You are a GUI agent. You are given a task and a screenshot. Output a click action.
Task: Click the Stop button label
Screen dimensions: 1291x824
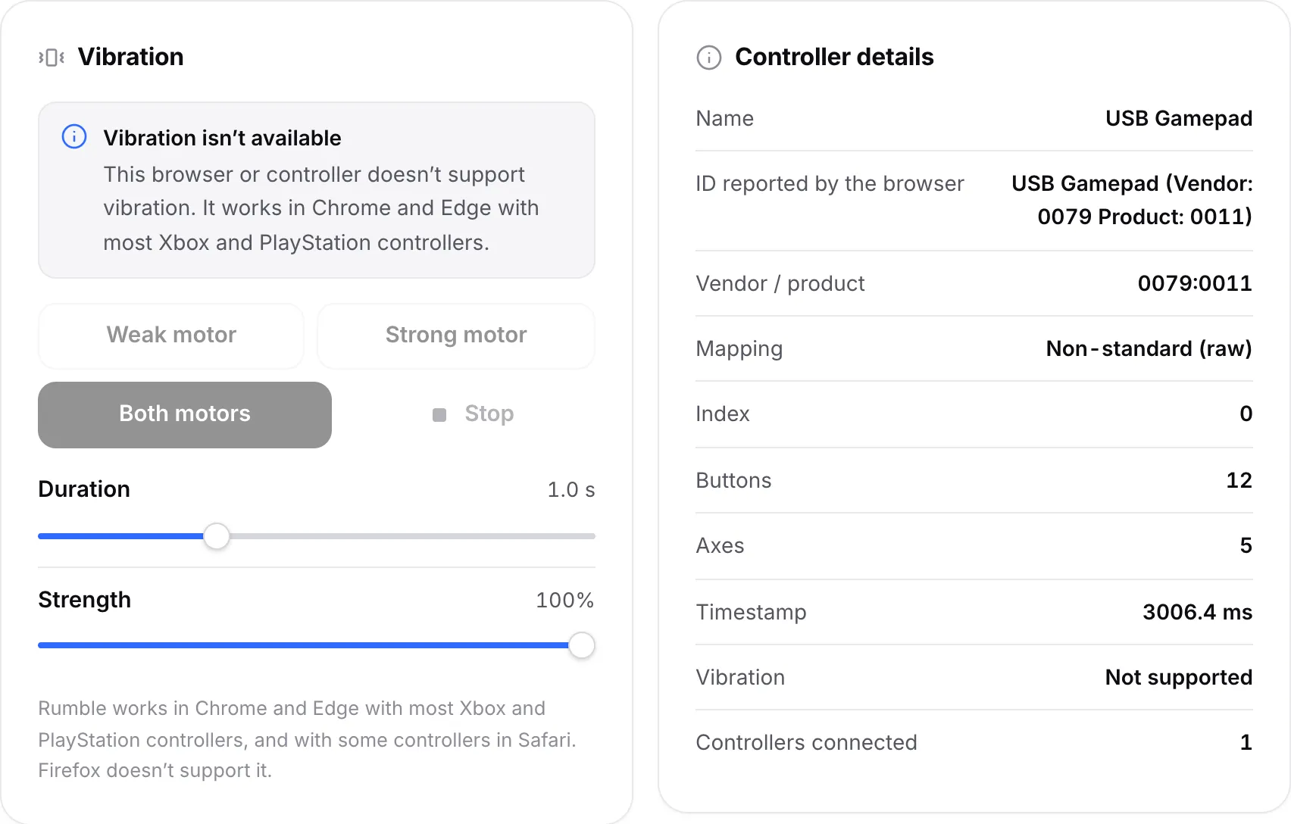pyautogui.click(x=489, y=414)
